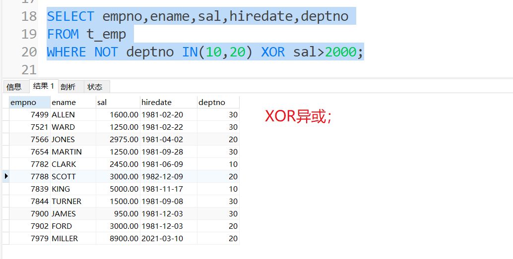Click salary cell 1500.00
Image resolution: width=513 pixels, height=259 pixels.
[118, 202]
